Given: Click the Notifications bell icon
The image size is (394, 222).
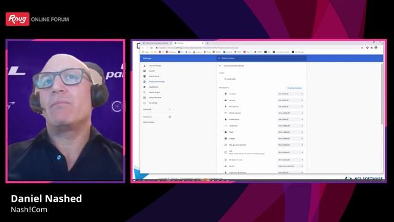Looking at the screenshot, I should [225, 119].
